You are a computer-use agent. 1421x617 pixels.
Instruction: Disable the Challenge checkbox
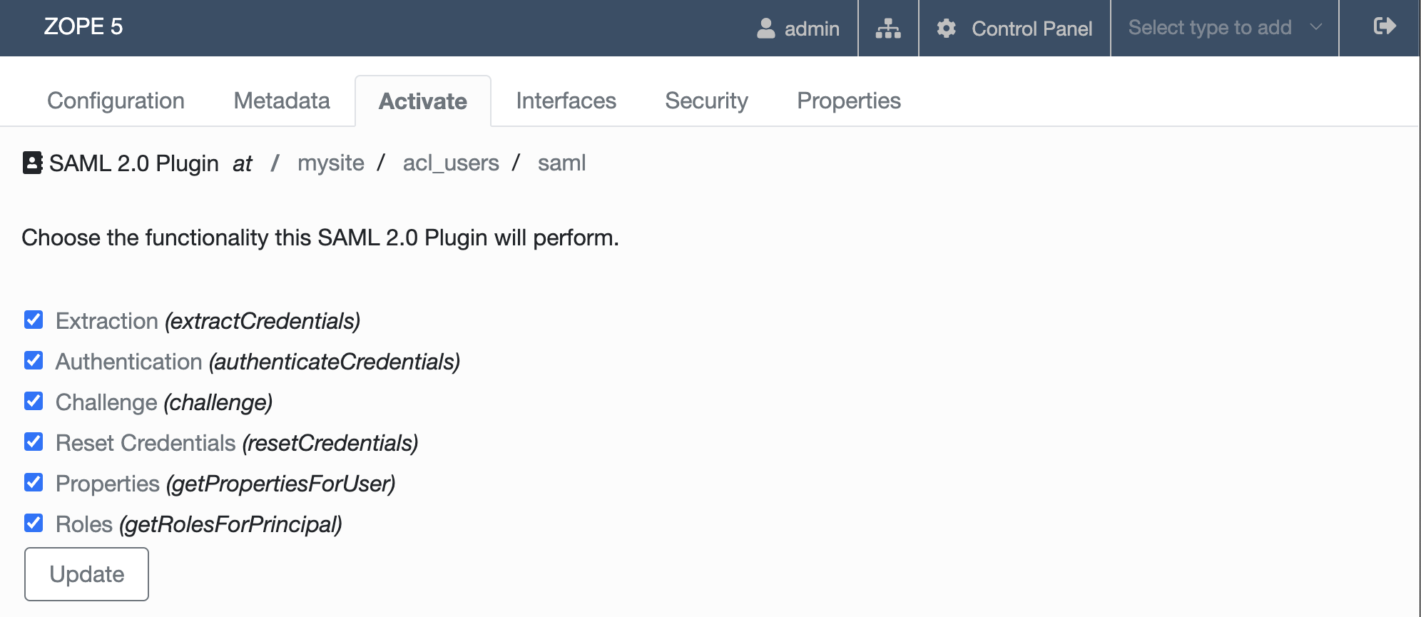(34, 401)
